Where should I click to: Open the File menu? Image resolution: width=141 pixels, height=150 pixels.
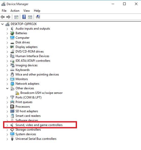coord(4,11)
